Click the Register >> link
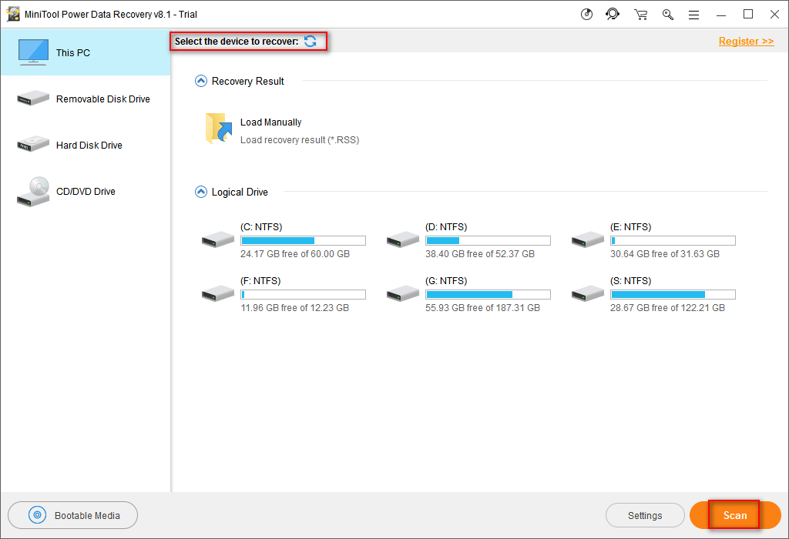789x539 pixels. 746,42
